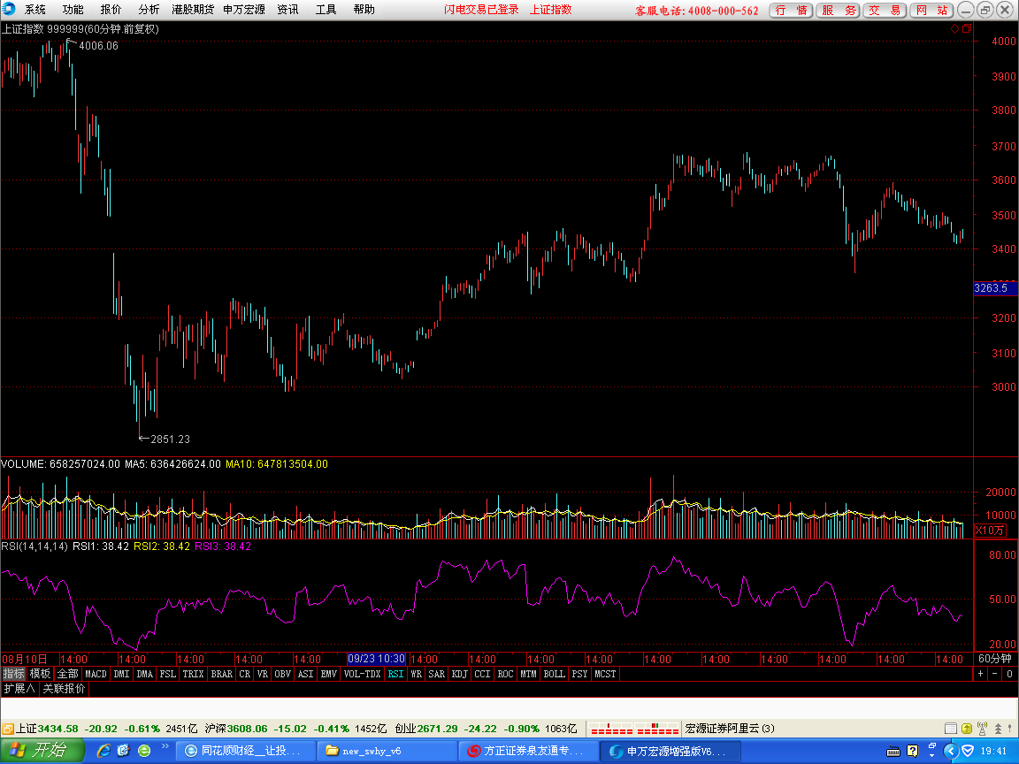Image resolution: width=1019 pixels, height=764 pixels.
Task: Zoom out chart with the minus button
Action: pyautogui.click(x=995, y=674)
